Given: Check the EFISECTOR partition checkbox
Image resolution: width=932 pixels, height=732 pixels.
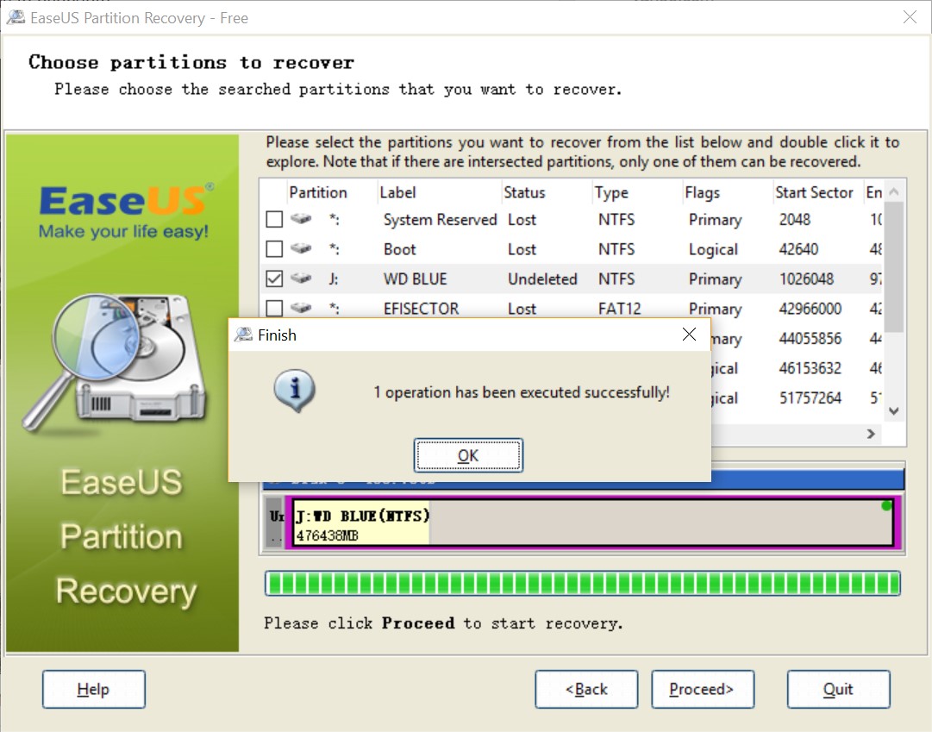Looking at the screenshot, I should [x=274, y=308].
